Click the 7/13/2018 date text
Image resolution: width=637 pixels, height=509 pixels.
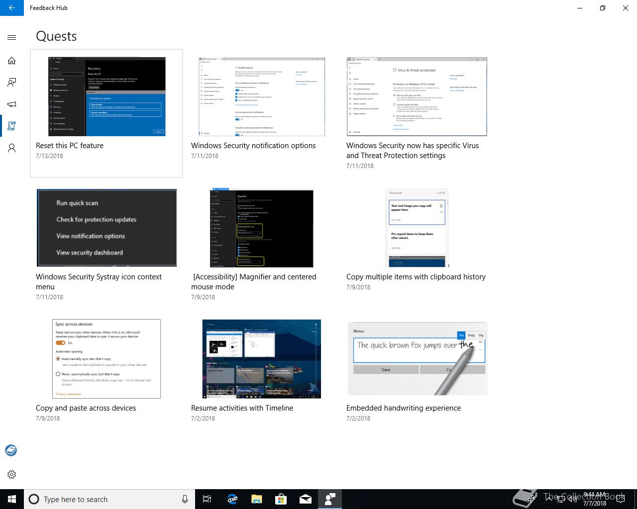49,156
